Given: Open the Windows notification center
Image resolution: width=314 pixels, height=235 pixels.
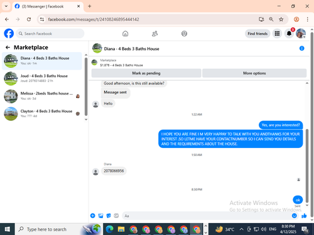Looking at the screenshot, I should 305,229.
